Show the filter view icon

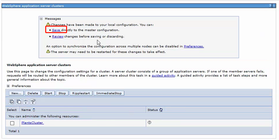click(x=26, y=102)
